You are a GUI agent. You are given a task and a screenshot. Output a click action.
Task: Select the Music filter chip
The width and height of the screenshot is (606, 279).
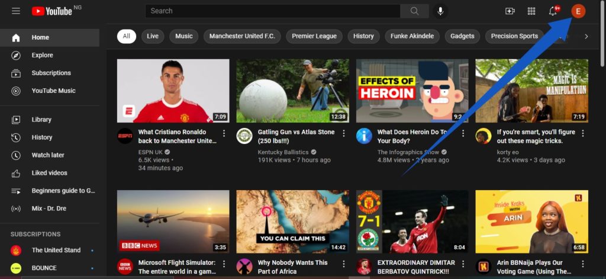[x=183, y=36]
